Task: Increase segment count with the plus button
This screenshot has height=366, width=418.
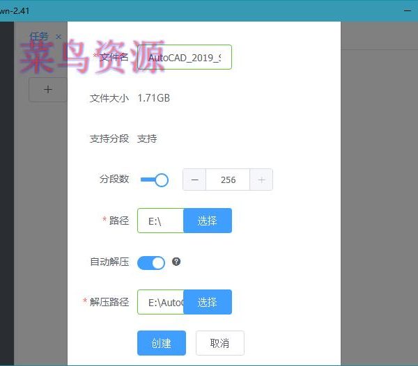Action: click(x=261, y=180)
